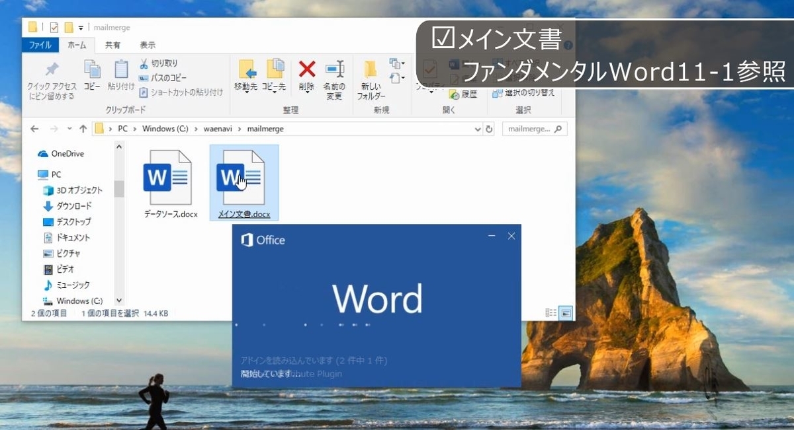
Task: Open the easy access dropdown in 新規 group
Action: pos(397,79)
